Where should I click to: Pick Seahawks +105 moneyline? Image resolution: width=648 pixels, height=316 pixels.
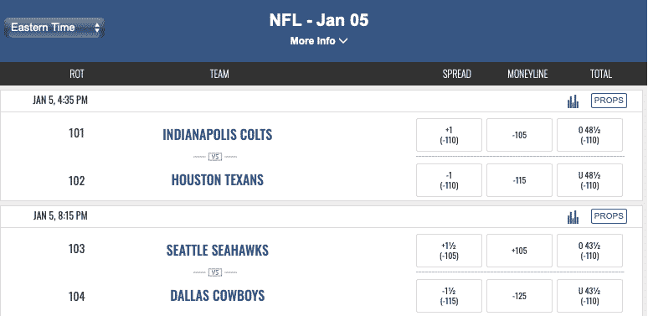519,251
